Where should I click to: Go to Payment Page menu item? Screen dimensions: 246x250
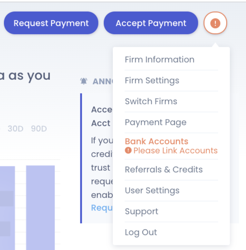(156, 122)
